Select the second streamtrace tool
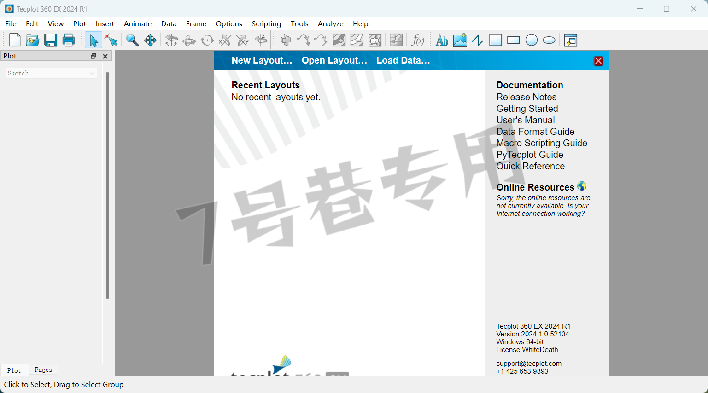The image size is (708, 393). click(x=321, y=40)
